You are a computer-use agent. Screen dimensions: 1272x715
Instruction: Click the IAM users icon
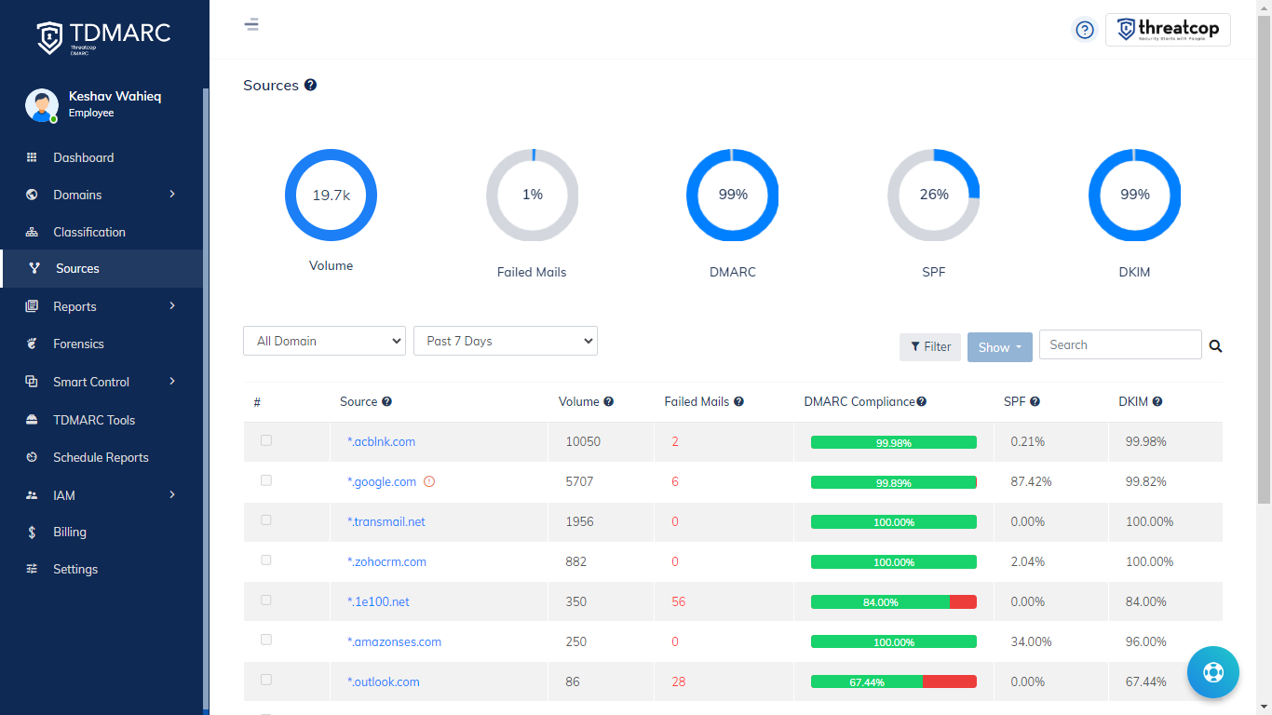tap(32, 495)
